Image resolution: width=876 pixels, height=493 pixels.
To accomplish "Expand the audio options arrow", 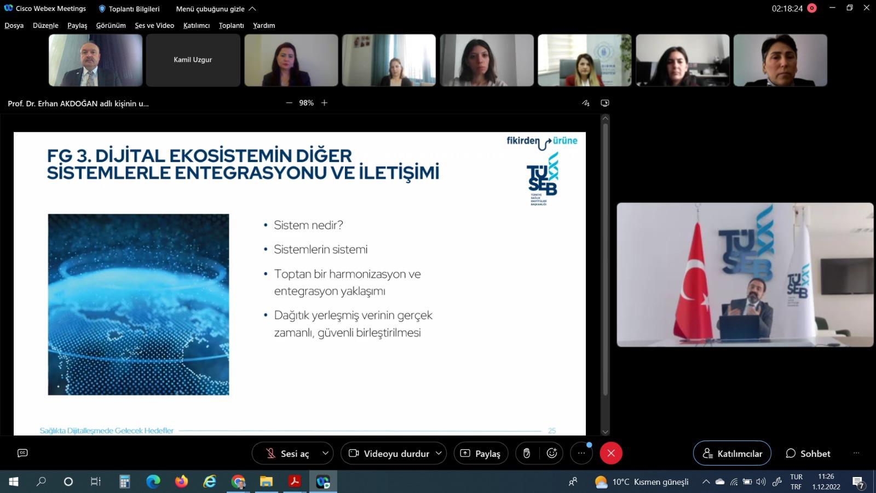I will (x=325, y=454).
